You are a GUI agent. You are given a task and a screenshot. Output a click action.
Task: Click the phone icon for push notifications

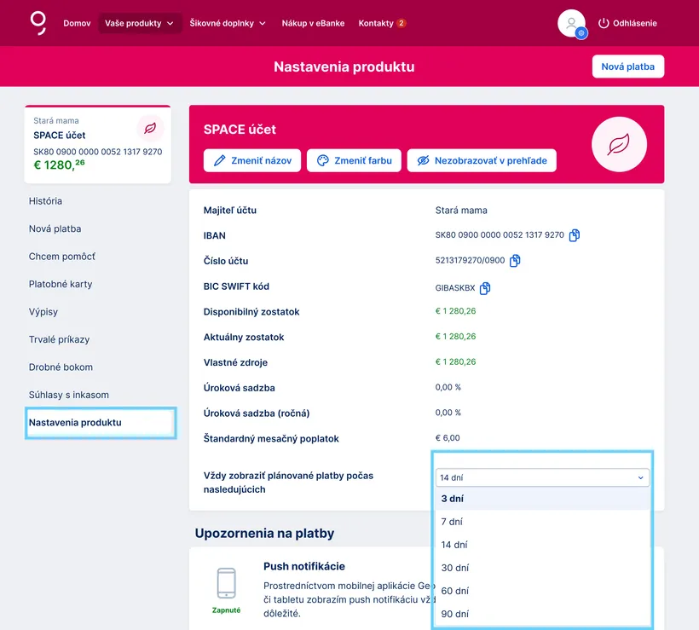click(226, 583)
